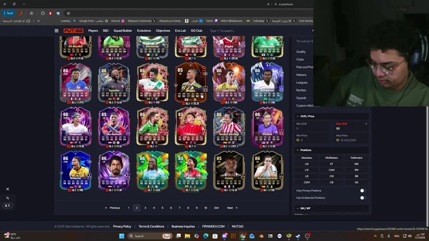Toggle the ST position filter

[331, 164]
